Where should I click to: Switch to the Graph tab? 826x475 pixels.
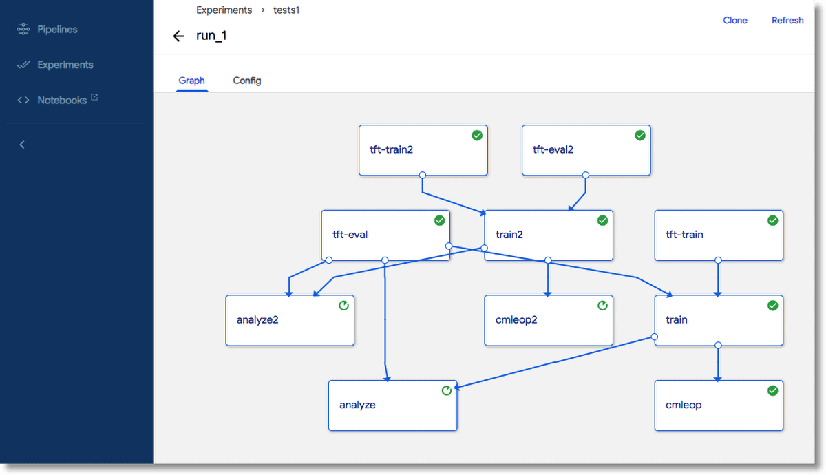point(191,81)
